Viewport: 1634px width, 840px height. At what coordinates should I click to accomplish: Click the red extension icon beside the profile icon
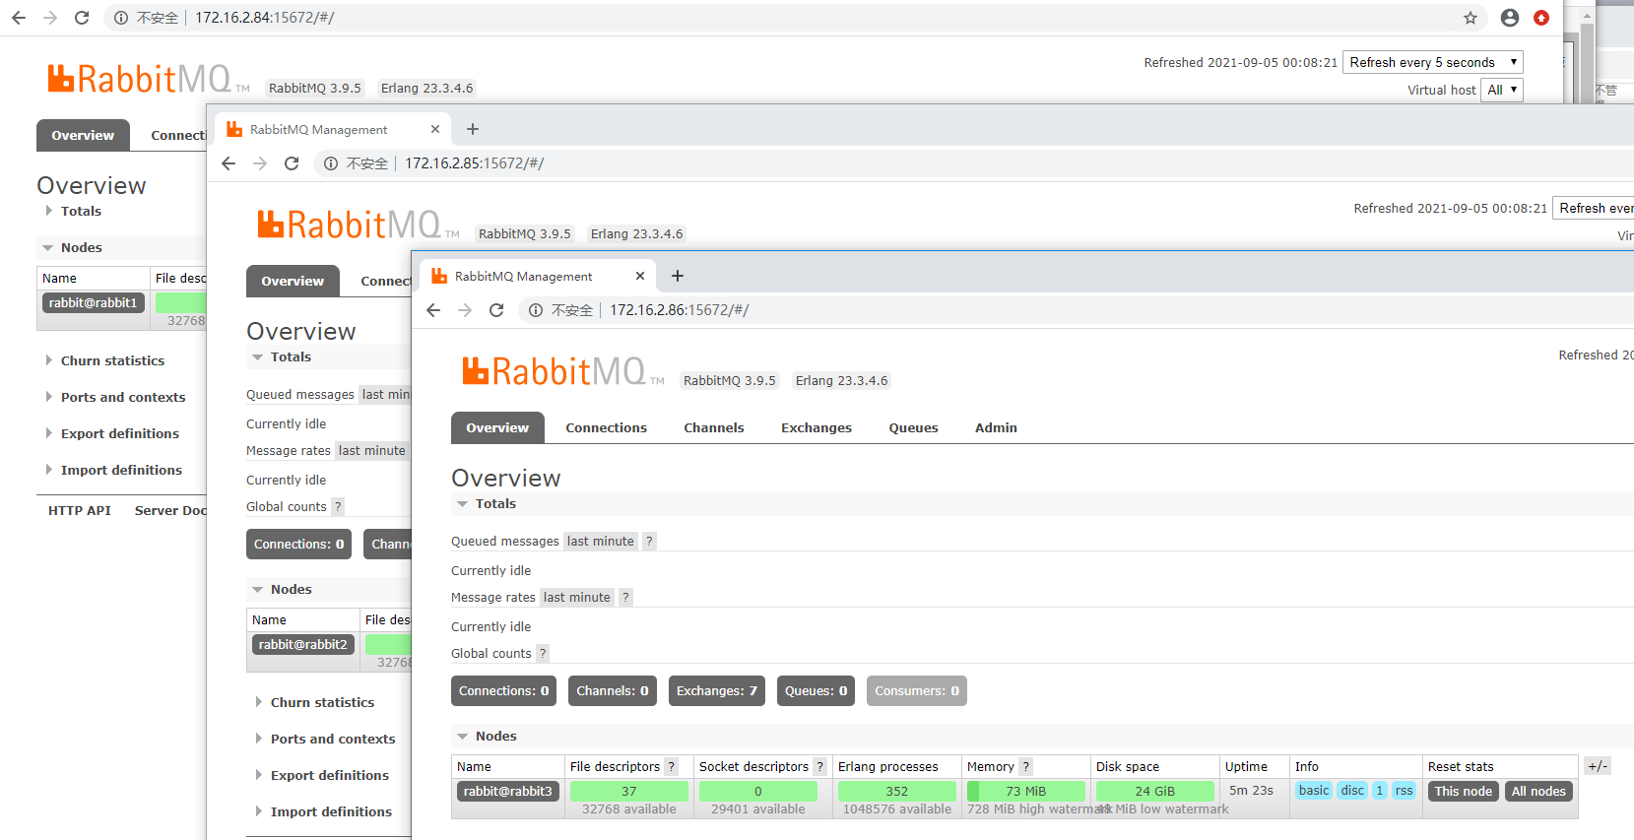tap(1541, 18)
